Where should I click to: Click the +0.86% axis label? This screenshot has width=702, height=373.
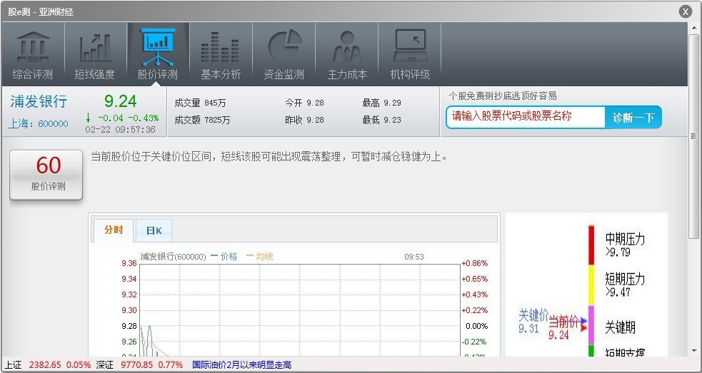pos(475,263)
